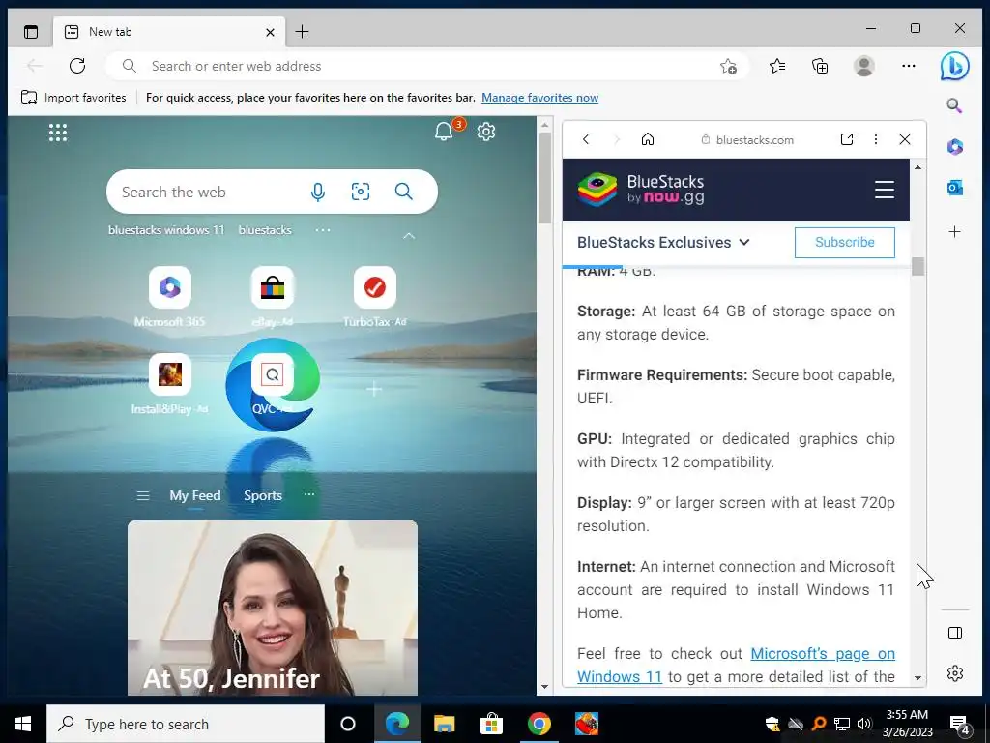
Task: Select 'bluestacks' search suggestion
Action: click(265, 230)
